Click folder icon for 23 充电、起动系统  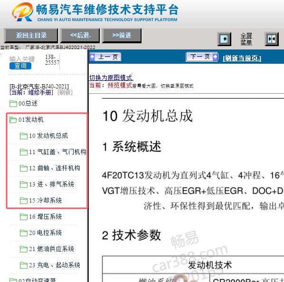coord(24,265)
